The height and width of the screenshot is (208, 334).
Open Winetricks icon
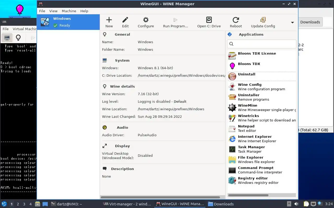(232, 118)
